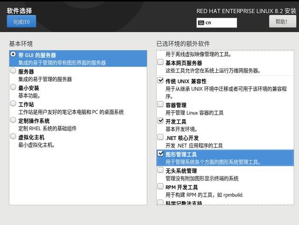
Task: Enable the RPM 开发工具 checkbox
Action: 160,186
